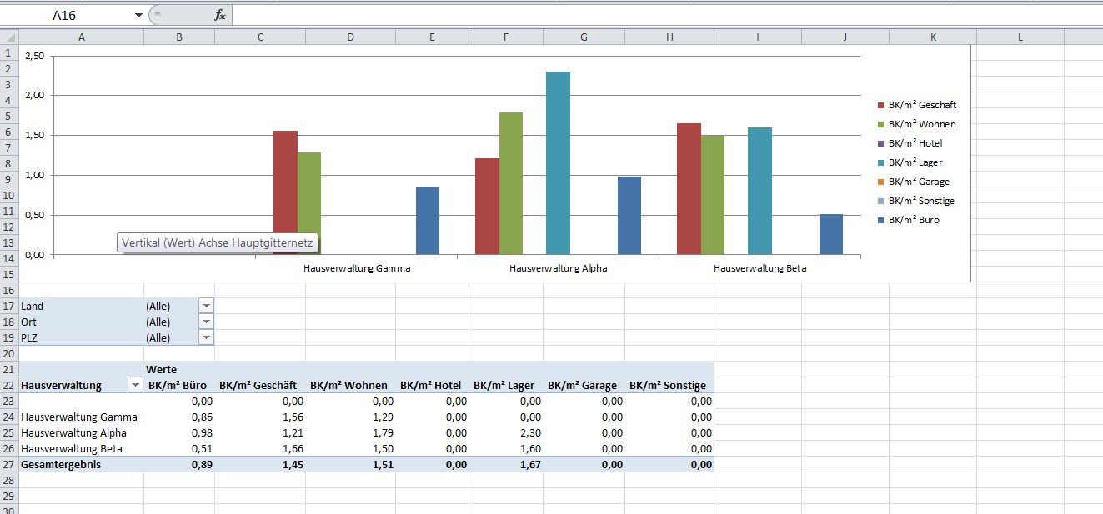Open the PLZ filter dropdown
The height and width of the screenshot is (514, 1103).
(x=206, y=337)
